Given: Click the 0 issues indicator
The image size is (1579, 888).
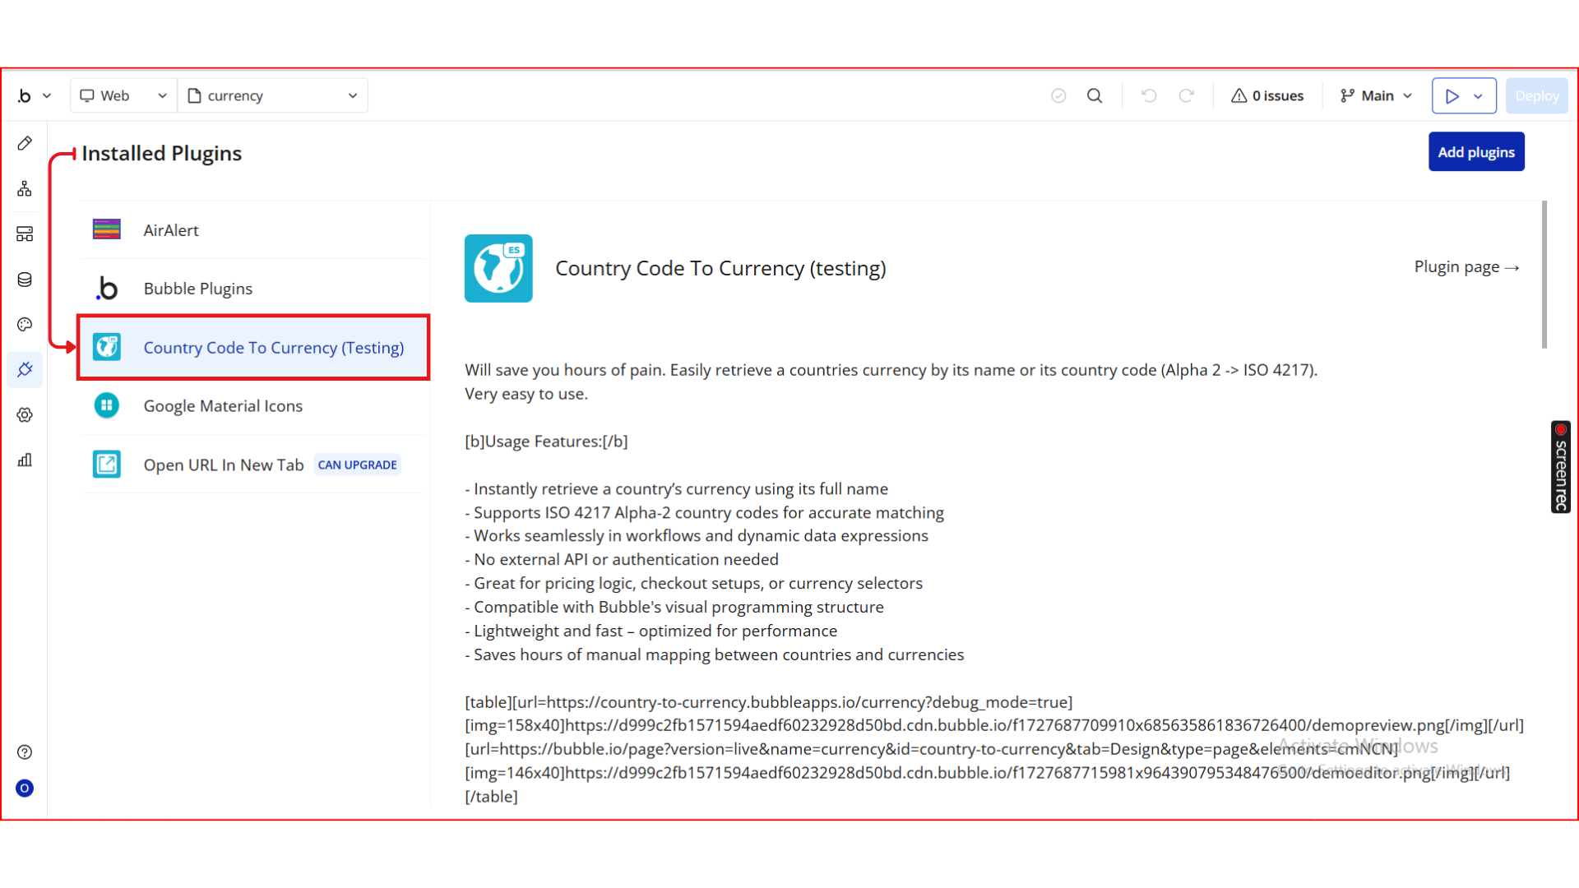Looking at the screenshot, I should click(1267, 96).
